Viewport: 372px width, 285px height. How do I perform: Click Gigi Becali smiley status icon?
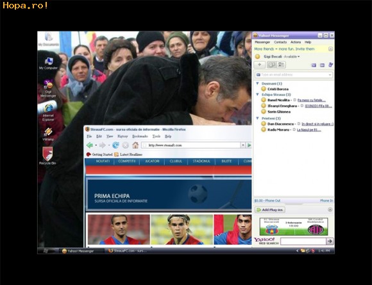click(x=257, y=56)
